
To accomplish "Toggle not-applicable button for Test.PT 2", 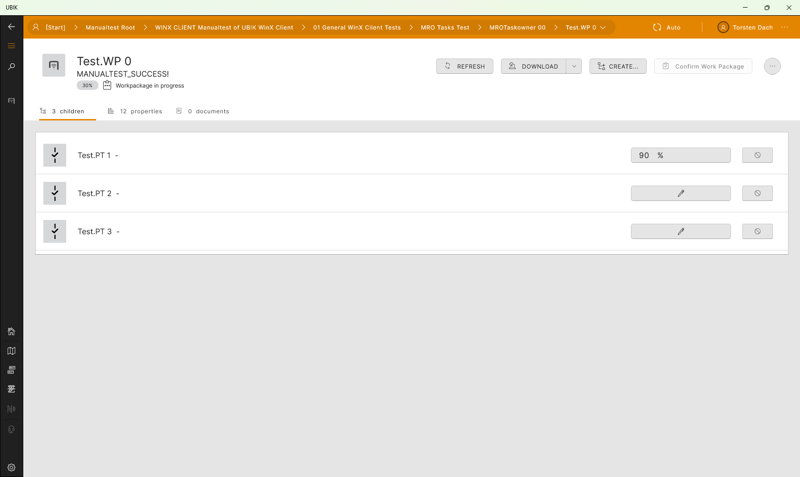I will tap(757, 193).
